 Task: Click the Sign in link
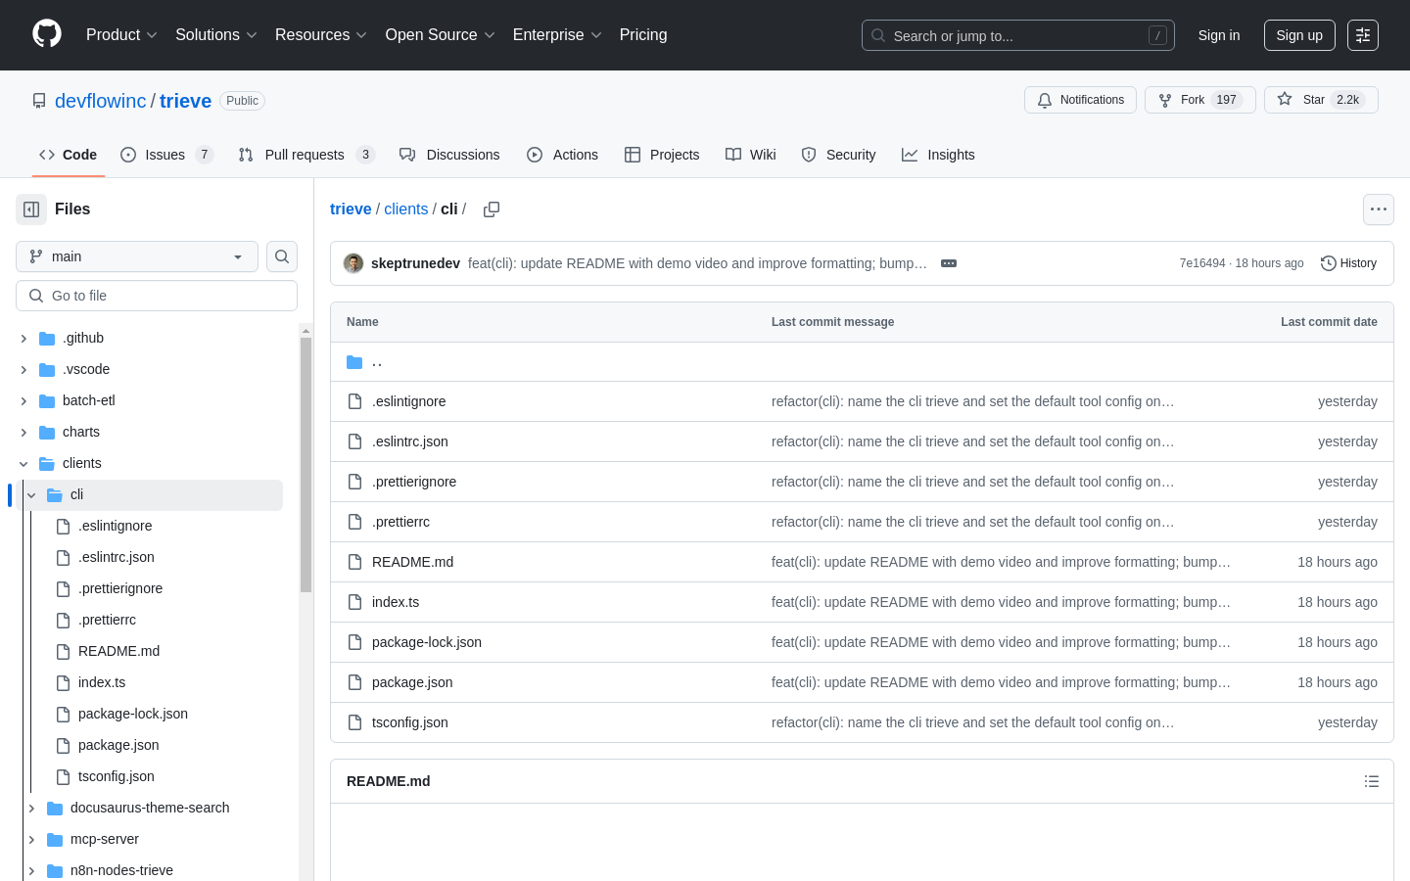coord(1219,35)
